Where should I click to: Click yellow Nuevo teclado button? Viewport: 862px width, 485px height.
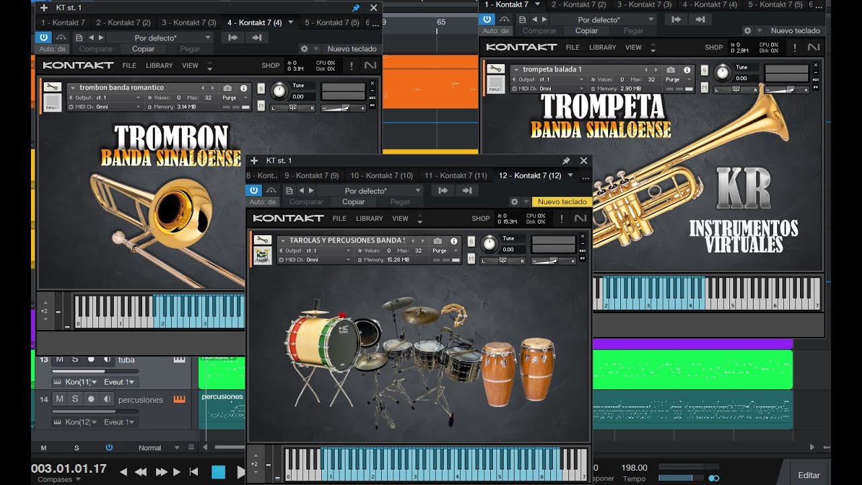(x=562, y=201)
